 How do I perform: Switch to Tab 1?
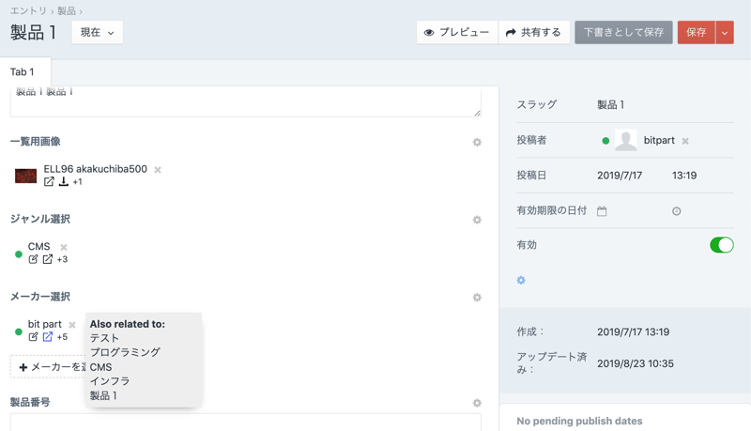tap(23, 72)
